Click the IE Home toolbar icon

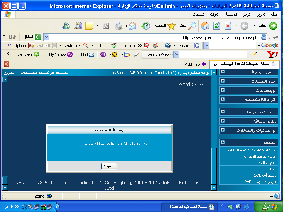(x=205, y=26)
